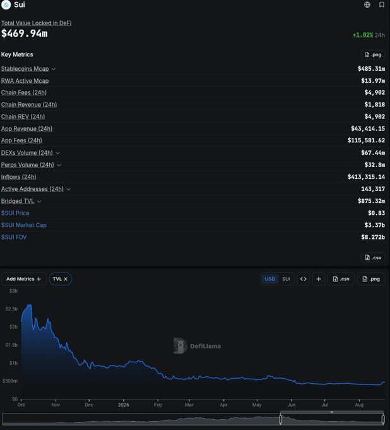Click Bridged TVL label
Screen dimensions: 390x430
click(x=18, y=201)
